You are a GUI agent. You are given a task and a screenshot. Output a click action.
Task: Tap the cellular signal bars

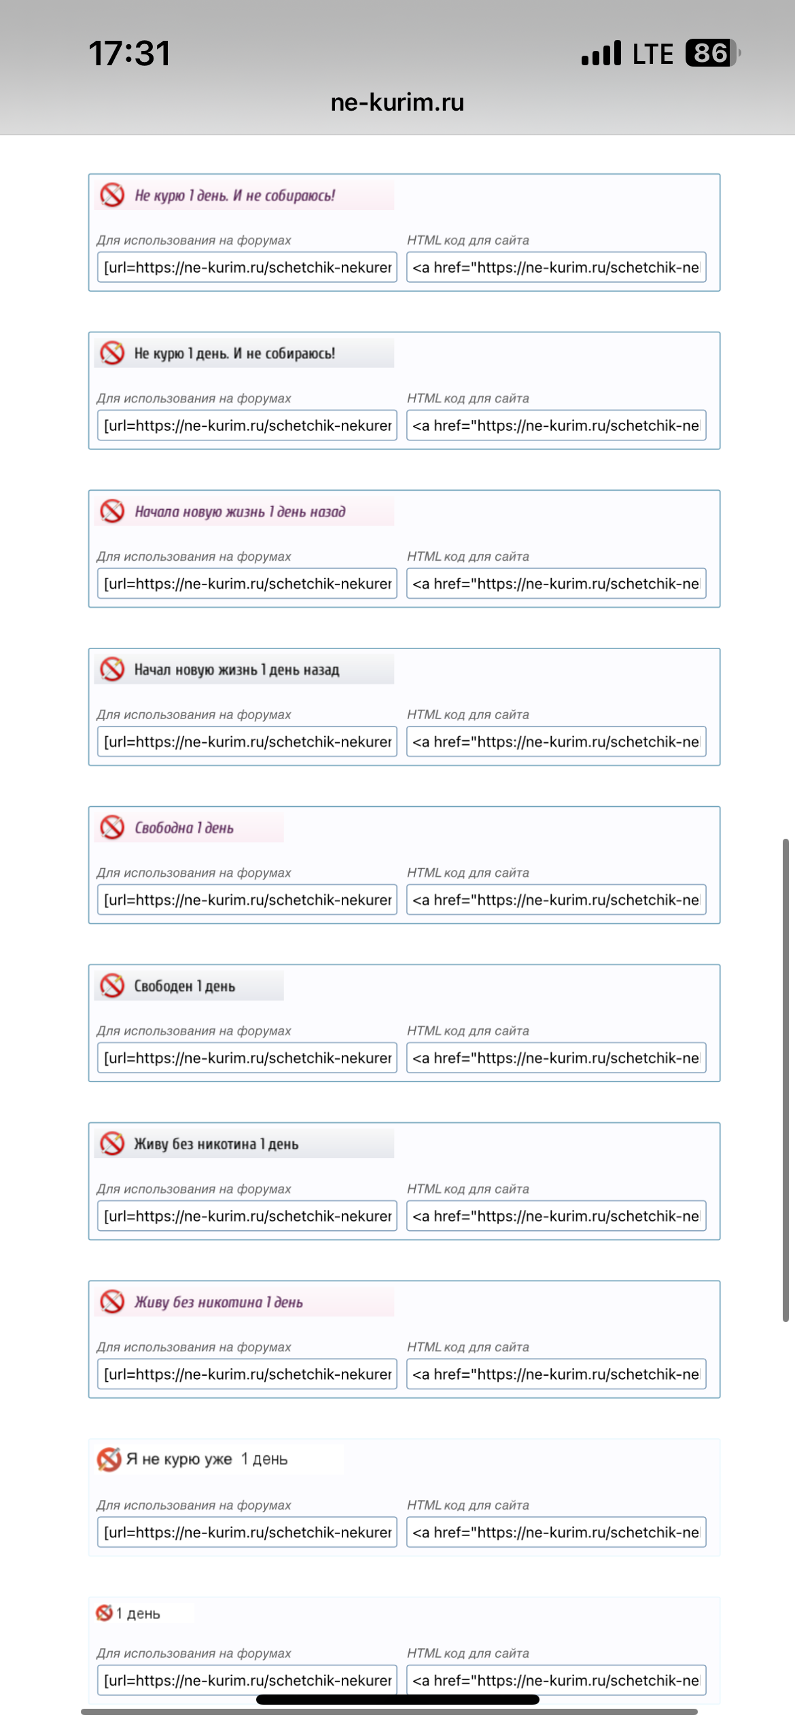coord(601,53)
